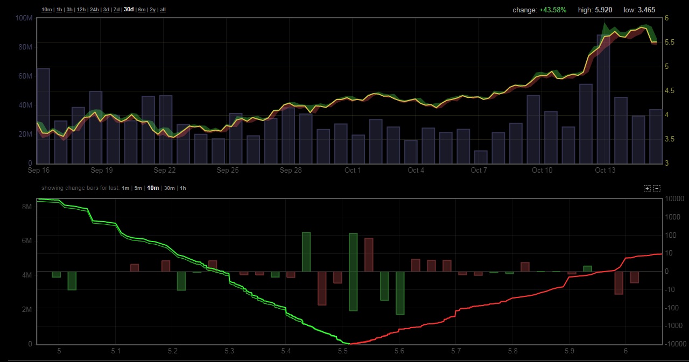This screenshot has width=689, height=362.
Task: Click the zoom out minus icon
Action: tap(657, 188)
